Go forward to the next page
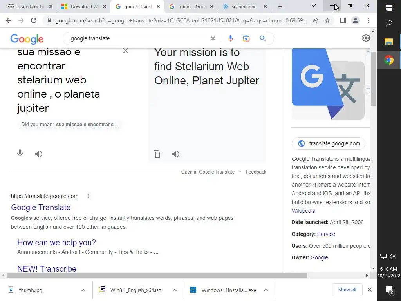The height and width of the screenshot is (301, 401). point(21,20)
